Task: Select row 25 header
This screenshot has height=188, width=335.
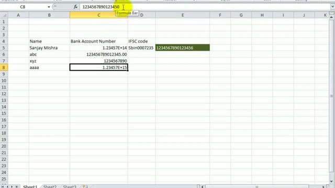Action: pyautogui.click(x=4, y=179)
